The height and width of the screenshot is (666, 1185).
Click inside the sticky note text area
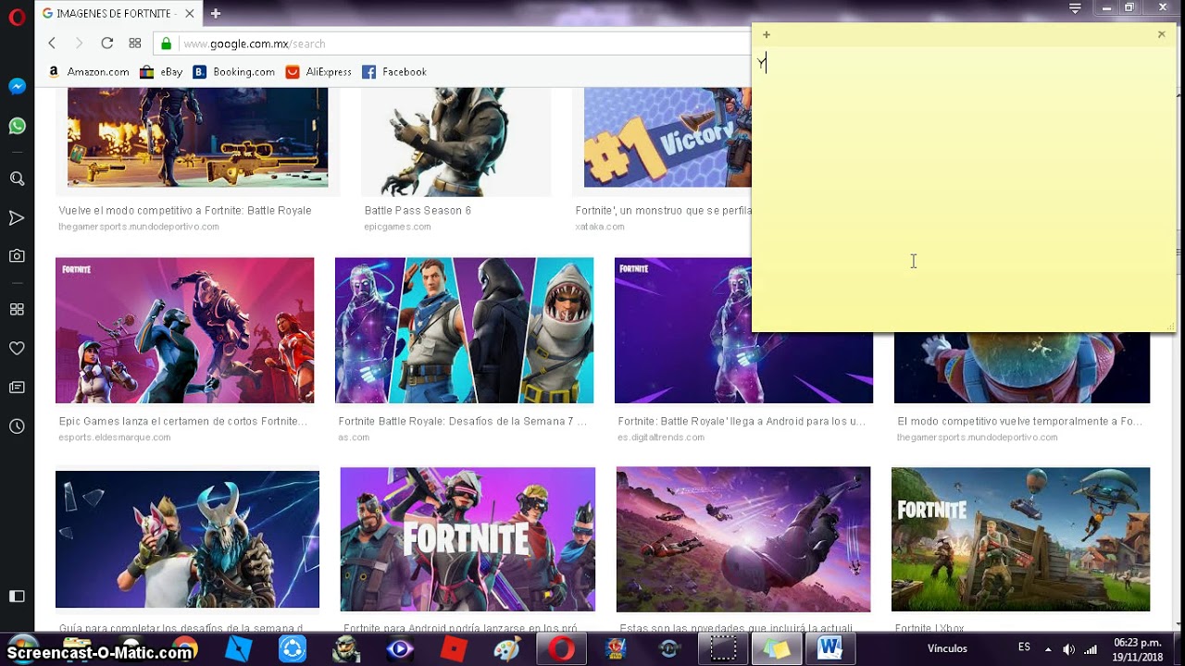(963, 190)
